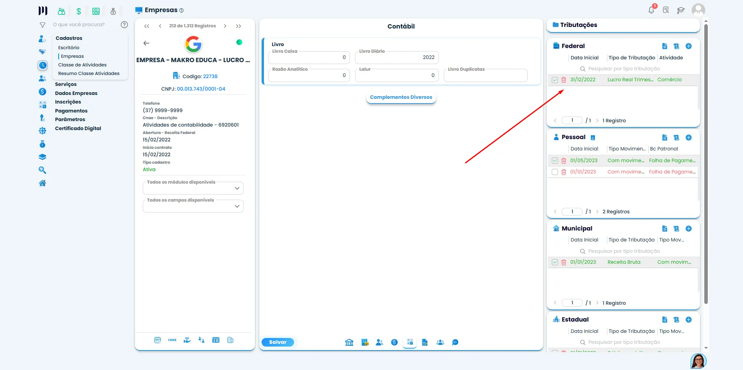The image size is (743, 370).
Task: Click the company code 22738 link
Action: [x=210, y=76]
